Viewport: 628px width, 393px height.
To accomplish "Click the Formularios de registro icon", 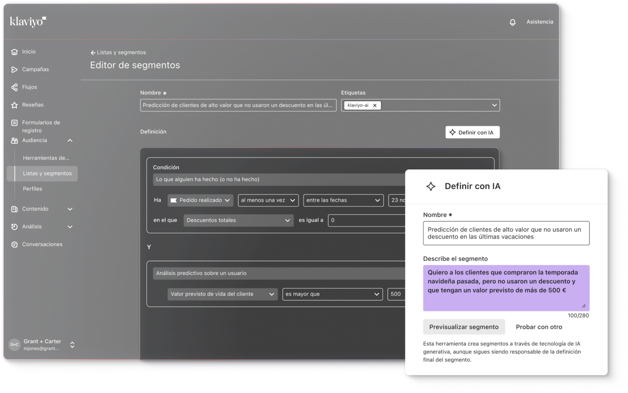I will [x=14, y=123].
